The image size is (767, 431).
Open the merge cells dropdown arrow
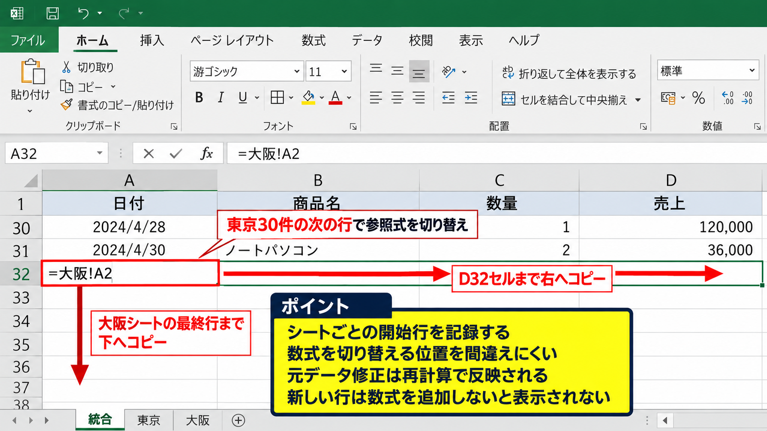coord(638,100)
